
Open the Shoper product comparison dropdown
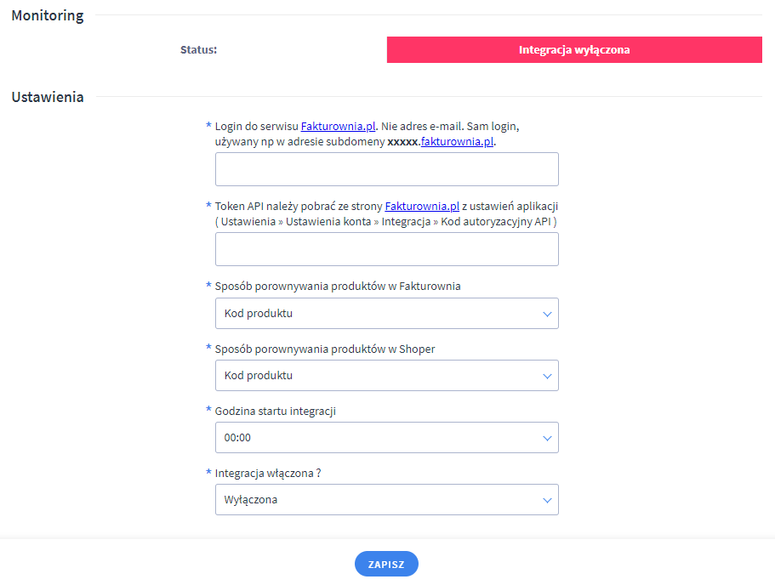386,376
